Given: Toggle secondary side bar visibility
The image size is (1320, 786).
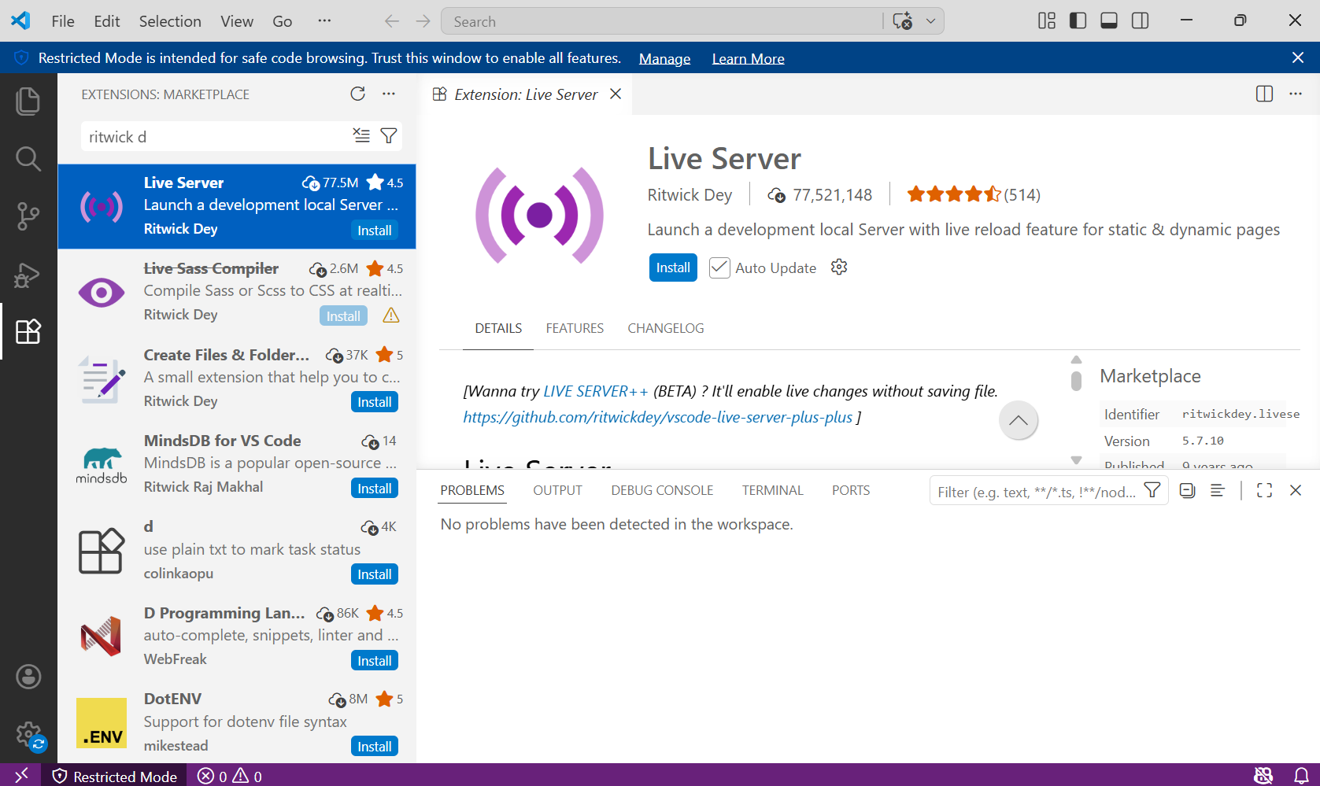Looking at the screenshot, I should tap(1140, 20).
